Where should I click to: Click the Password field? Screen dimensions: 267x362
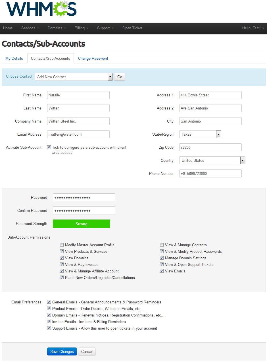84,197
